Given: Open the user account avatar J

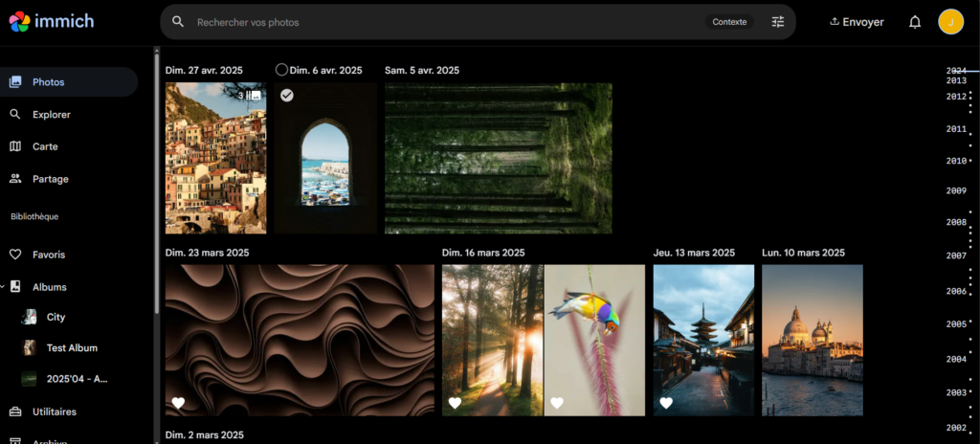Looking at the screenshot, I should pos(950,22).
